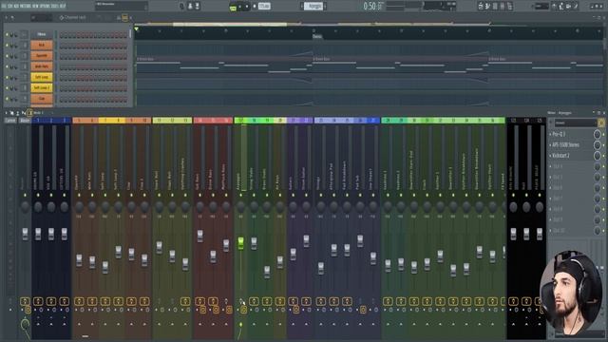This screenshot has height=342, width=608.
Task: Click the API-550B mix level knob
Action: point(598,145)
